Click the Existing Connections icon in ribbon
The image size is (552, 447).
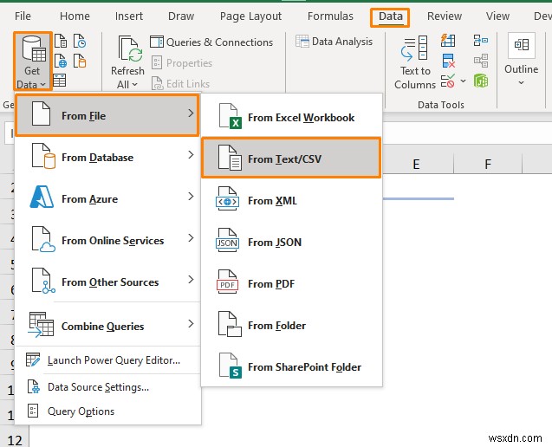[80, 61]
